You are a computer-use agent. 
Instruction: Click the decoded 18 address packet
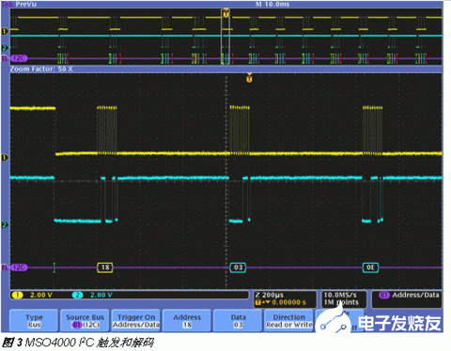[x=105, y=267]
